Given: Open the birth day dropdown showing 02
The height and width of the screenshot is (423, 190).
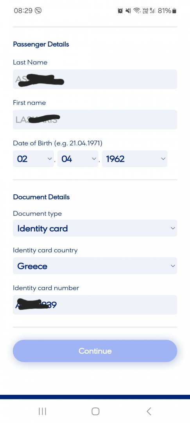Looking at the screenshot, I should [33, 159].
